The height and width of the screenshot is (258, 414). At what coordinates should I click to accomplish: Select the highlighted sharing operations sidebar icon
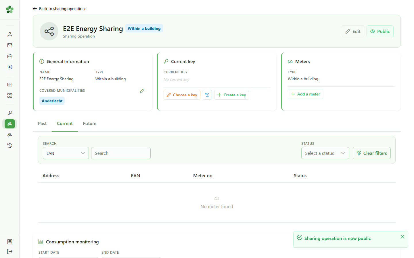pyautogui.click(x=10, y=124)
